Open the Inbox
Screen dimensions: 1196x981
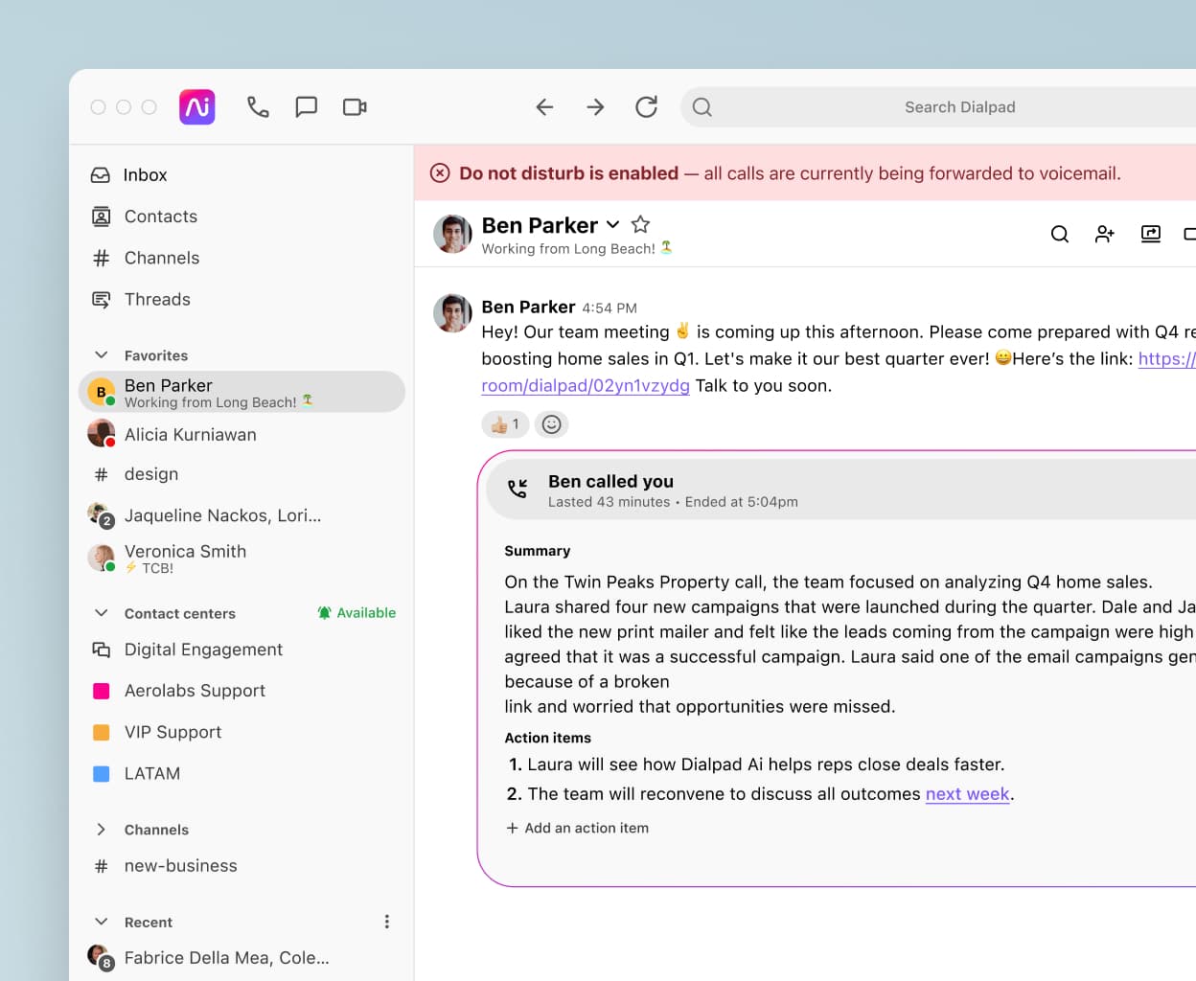(x=145, y=175)
